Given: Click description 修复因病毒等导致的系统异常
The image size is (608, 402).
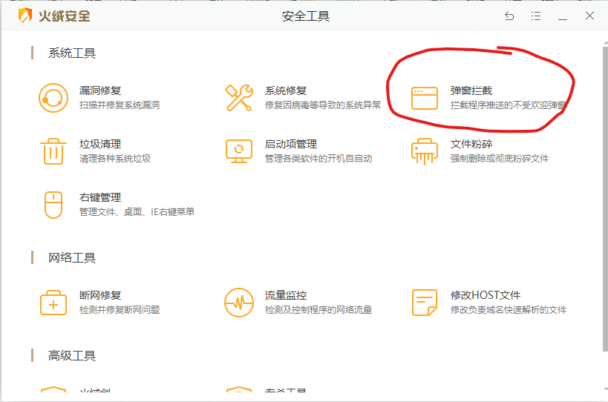Looking at the screenshot, I should pyautogui.click(x=323, y=105).
